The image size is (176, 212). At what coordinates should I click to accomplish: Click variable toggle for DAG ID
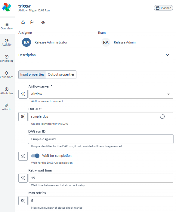[23, 117]
